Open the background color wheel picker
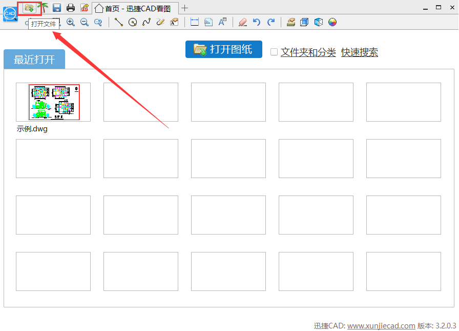This screenshot has width=459, height=331. pyautogui.click(x=332, y=22)
